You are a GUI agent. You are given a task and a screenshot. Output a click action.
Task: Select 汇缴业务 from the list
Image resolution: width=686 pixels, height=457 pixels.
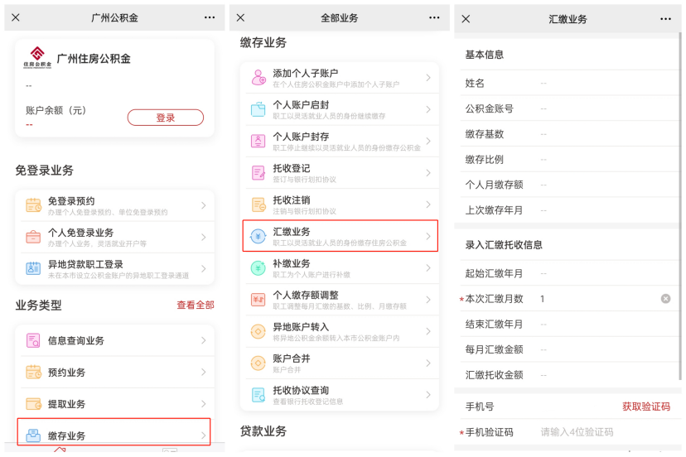tap(341, 236)
